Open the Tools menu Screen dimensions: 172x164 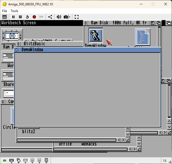click(x=14, y=11)
